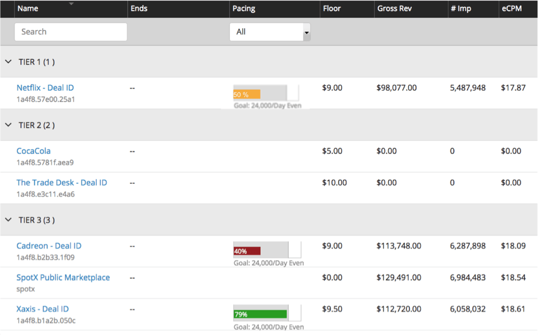Click SpotX eCPM value $18.54
Screen dimensions: 538x335
coord(513,277)
